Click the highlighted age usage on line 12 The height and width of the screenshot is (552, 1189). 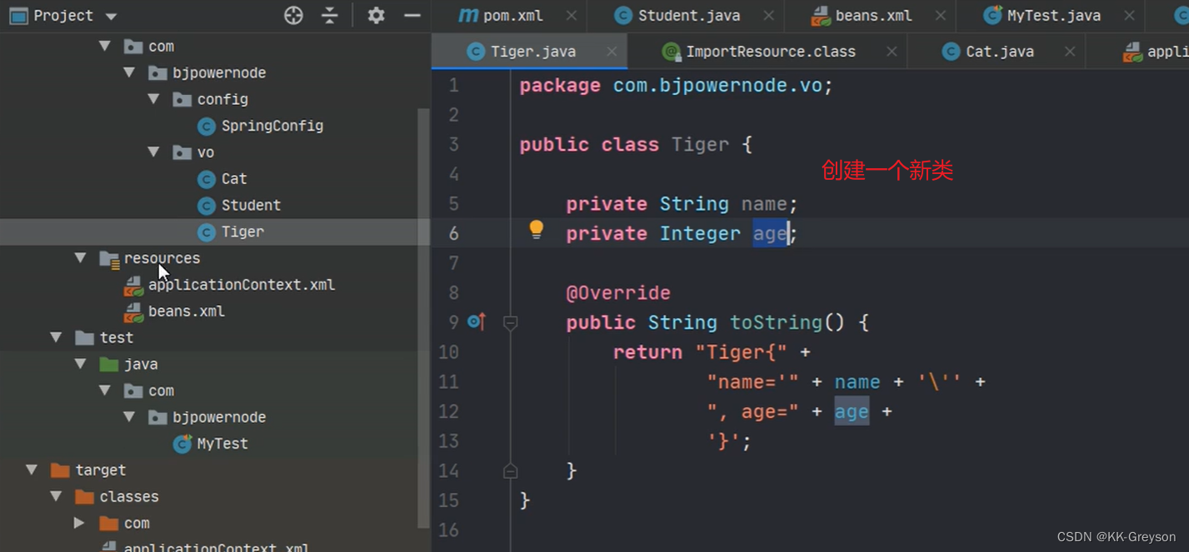pos(852,411)
